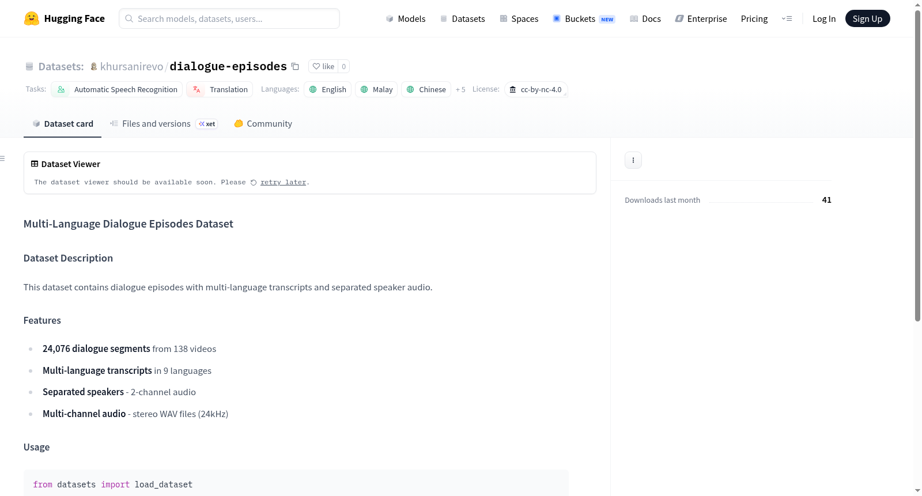922x496 pixels.
Task: Click the Hugging Face emoji logo
Action: [x=32, y=18]
